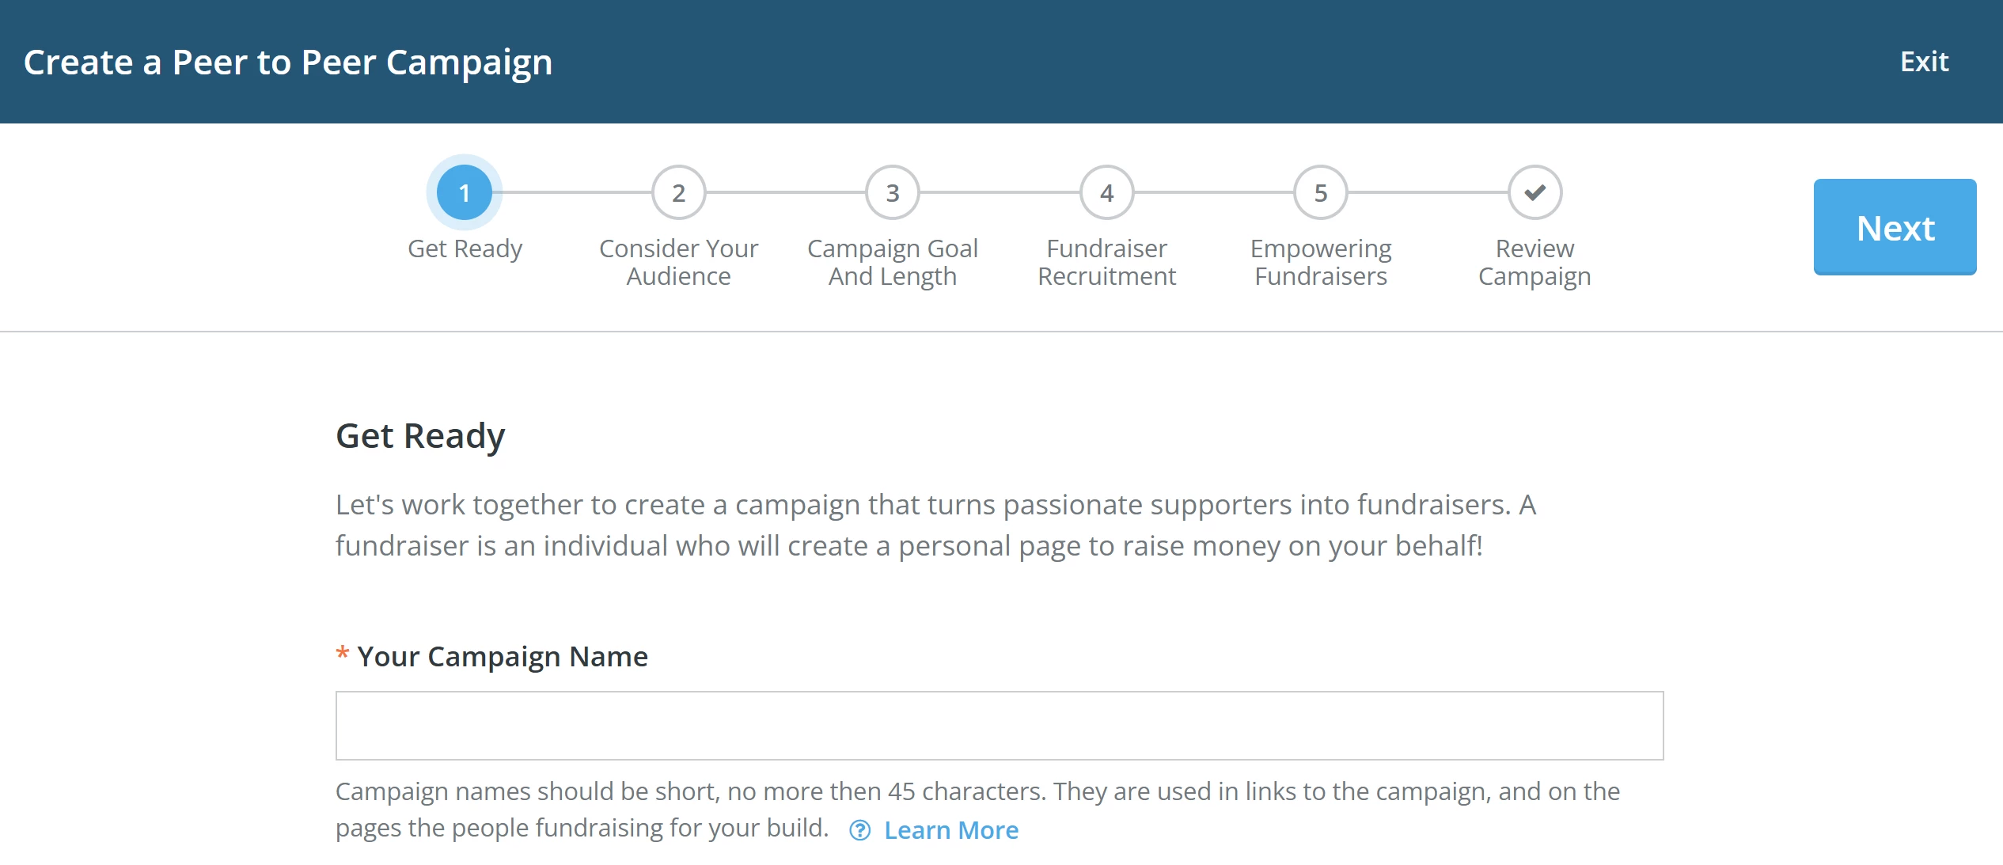Click the step 1 Get Ready circle
The image size is (2003, 865).
465,192
